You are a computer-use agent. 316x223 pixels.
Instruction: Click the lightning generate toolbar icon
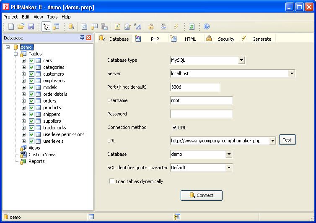pyautogui.click(x=176, y=26)
